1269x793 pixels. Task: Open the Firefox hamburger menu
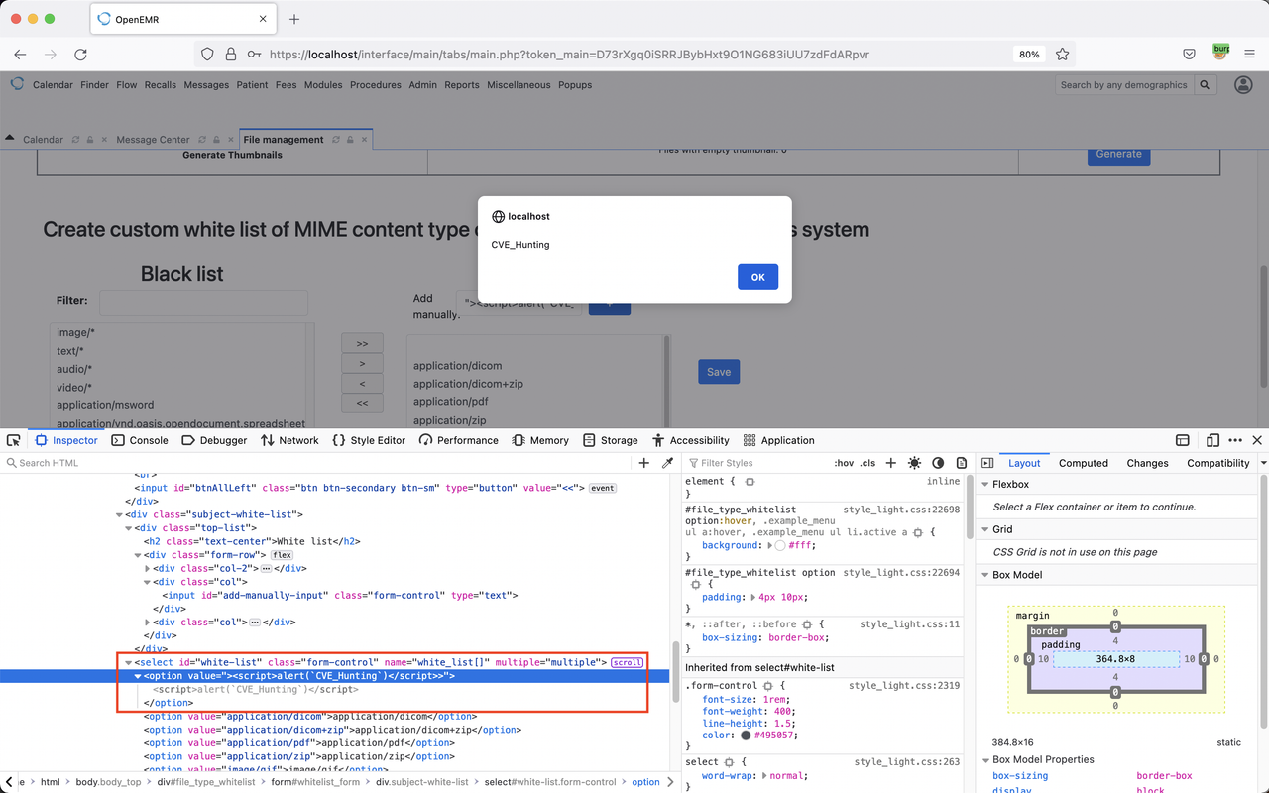[1250, 55]
